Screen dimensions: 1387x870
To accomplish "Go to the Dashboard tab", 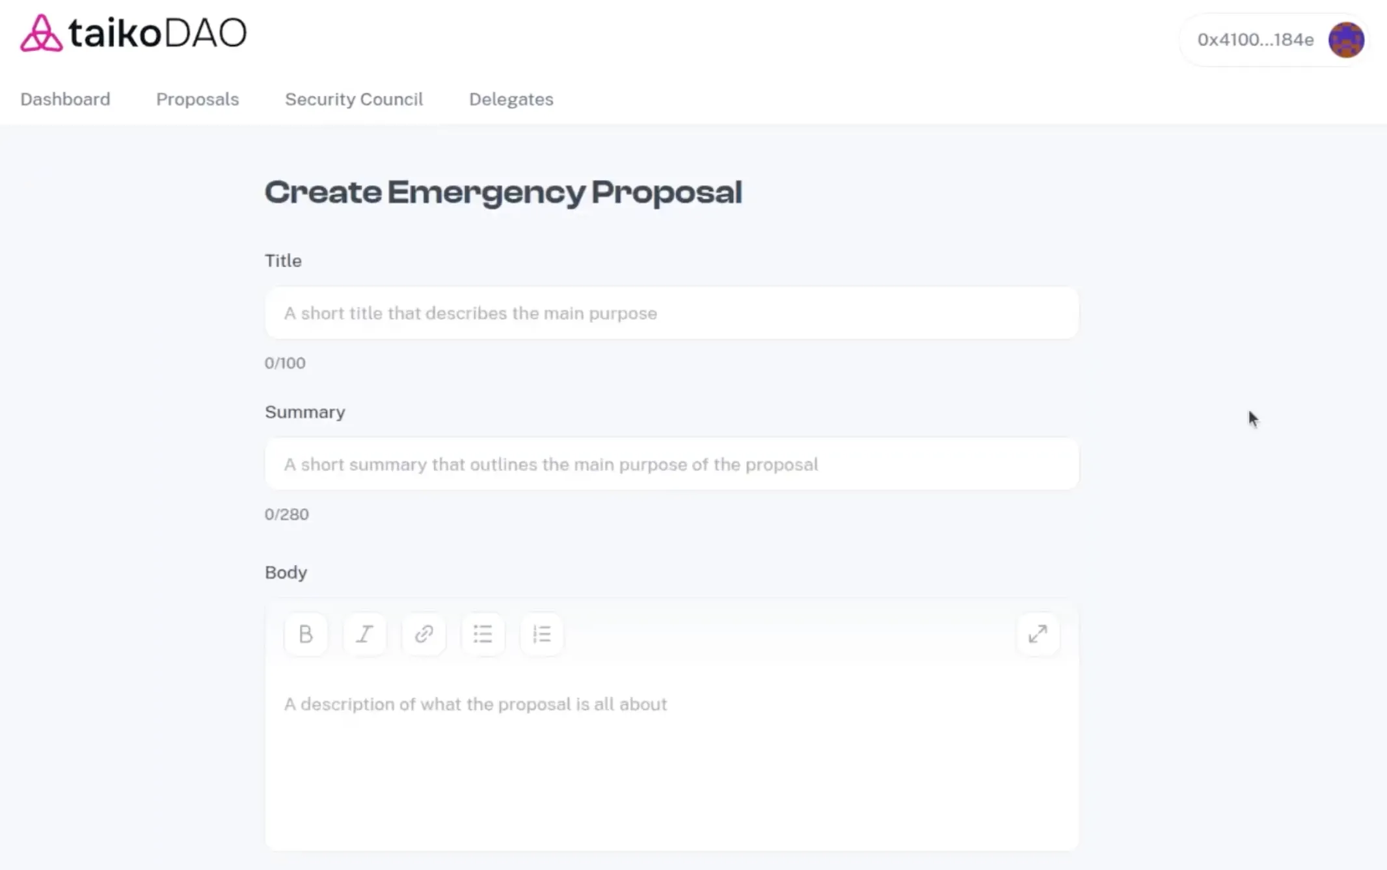I will coord(65,99).
